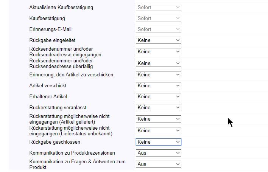The image size is (268, 172).
Task: Click the disabled Kaufbestätigung Sofort dropdown
Action: click(158, 18)
